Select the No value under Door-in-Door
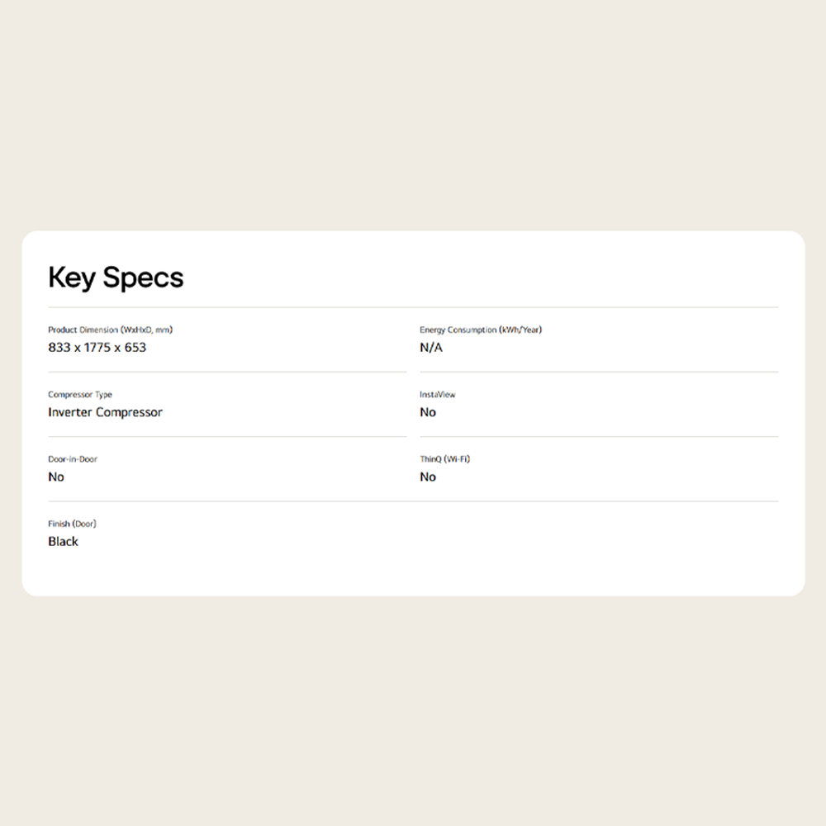 pos(56,477)
